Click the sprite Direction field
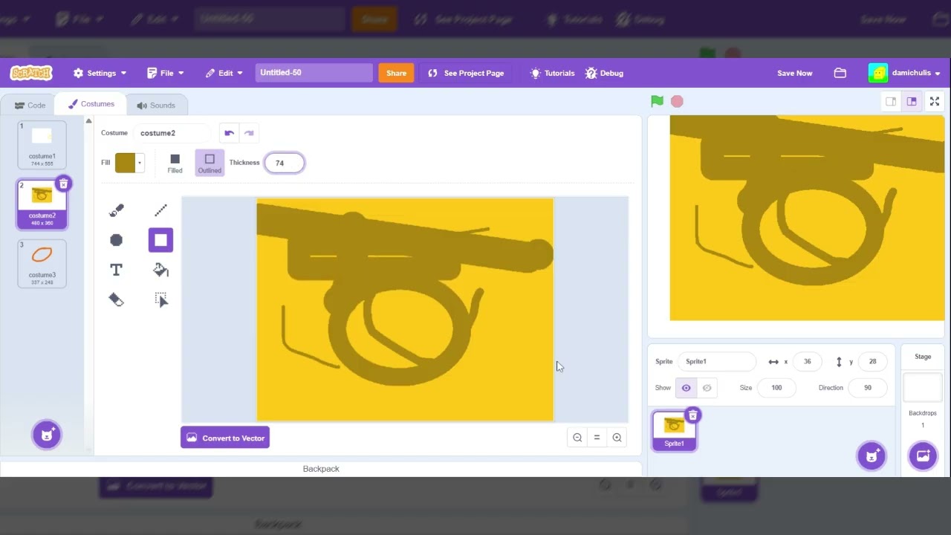Image resolution: width=951 pixels, height=535 pixels. pyautogui.click(x=867, y=388)
